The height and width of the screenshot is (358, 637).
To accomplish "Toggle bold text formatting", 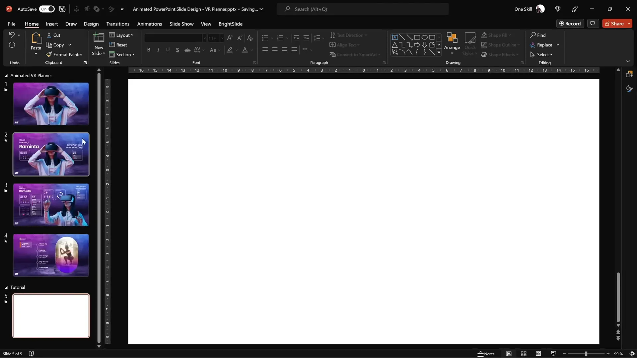I will (149, 50).
